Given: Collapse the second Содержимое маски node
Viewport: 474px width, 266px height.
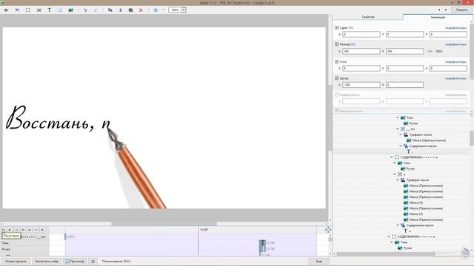Looking at the screenshot, I should pyautogui.click(x=398, y=225).
